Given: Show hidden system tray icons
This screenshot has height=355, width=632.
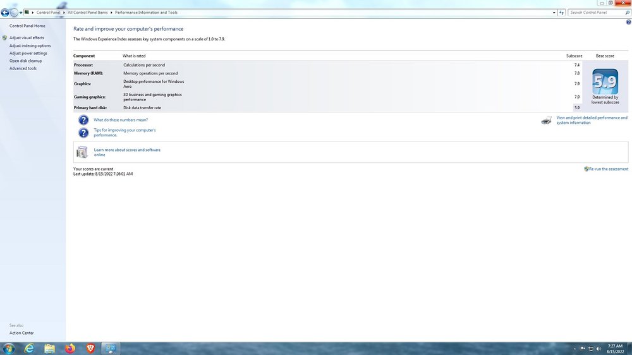Looking at the screenshot, I should click(574, 349).
